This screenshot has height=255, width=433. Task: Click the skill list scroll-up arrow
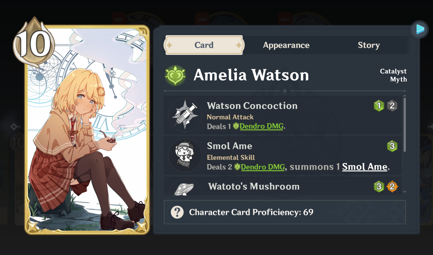coord(404,96)
